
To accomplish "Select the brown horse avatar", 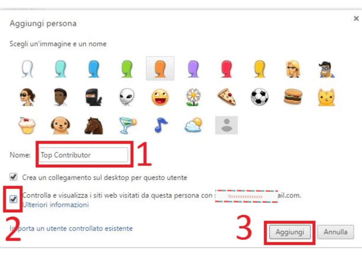I will coord(93,126).
